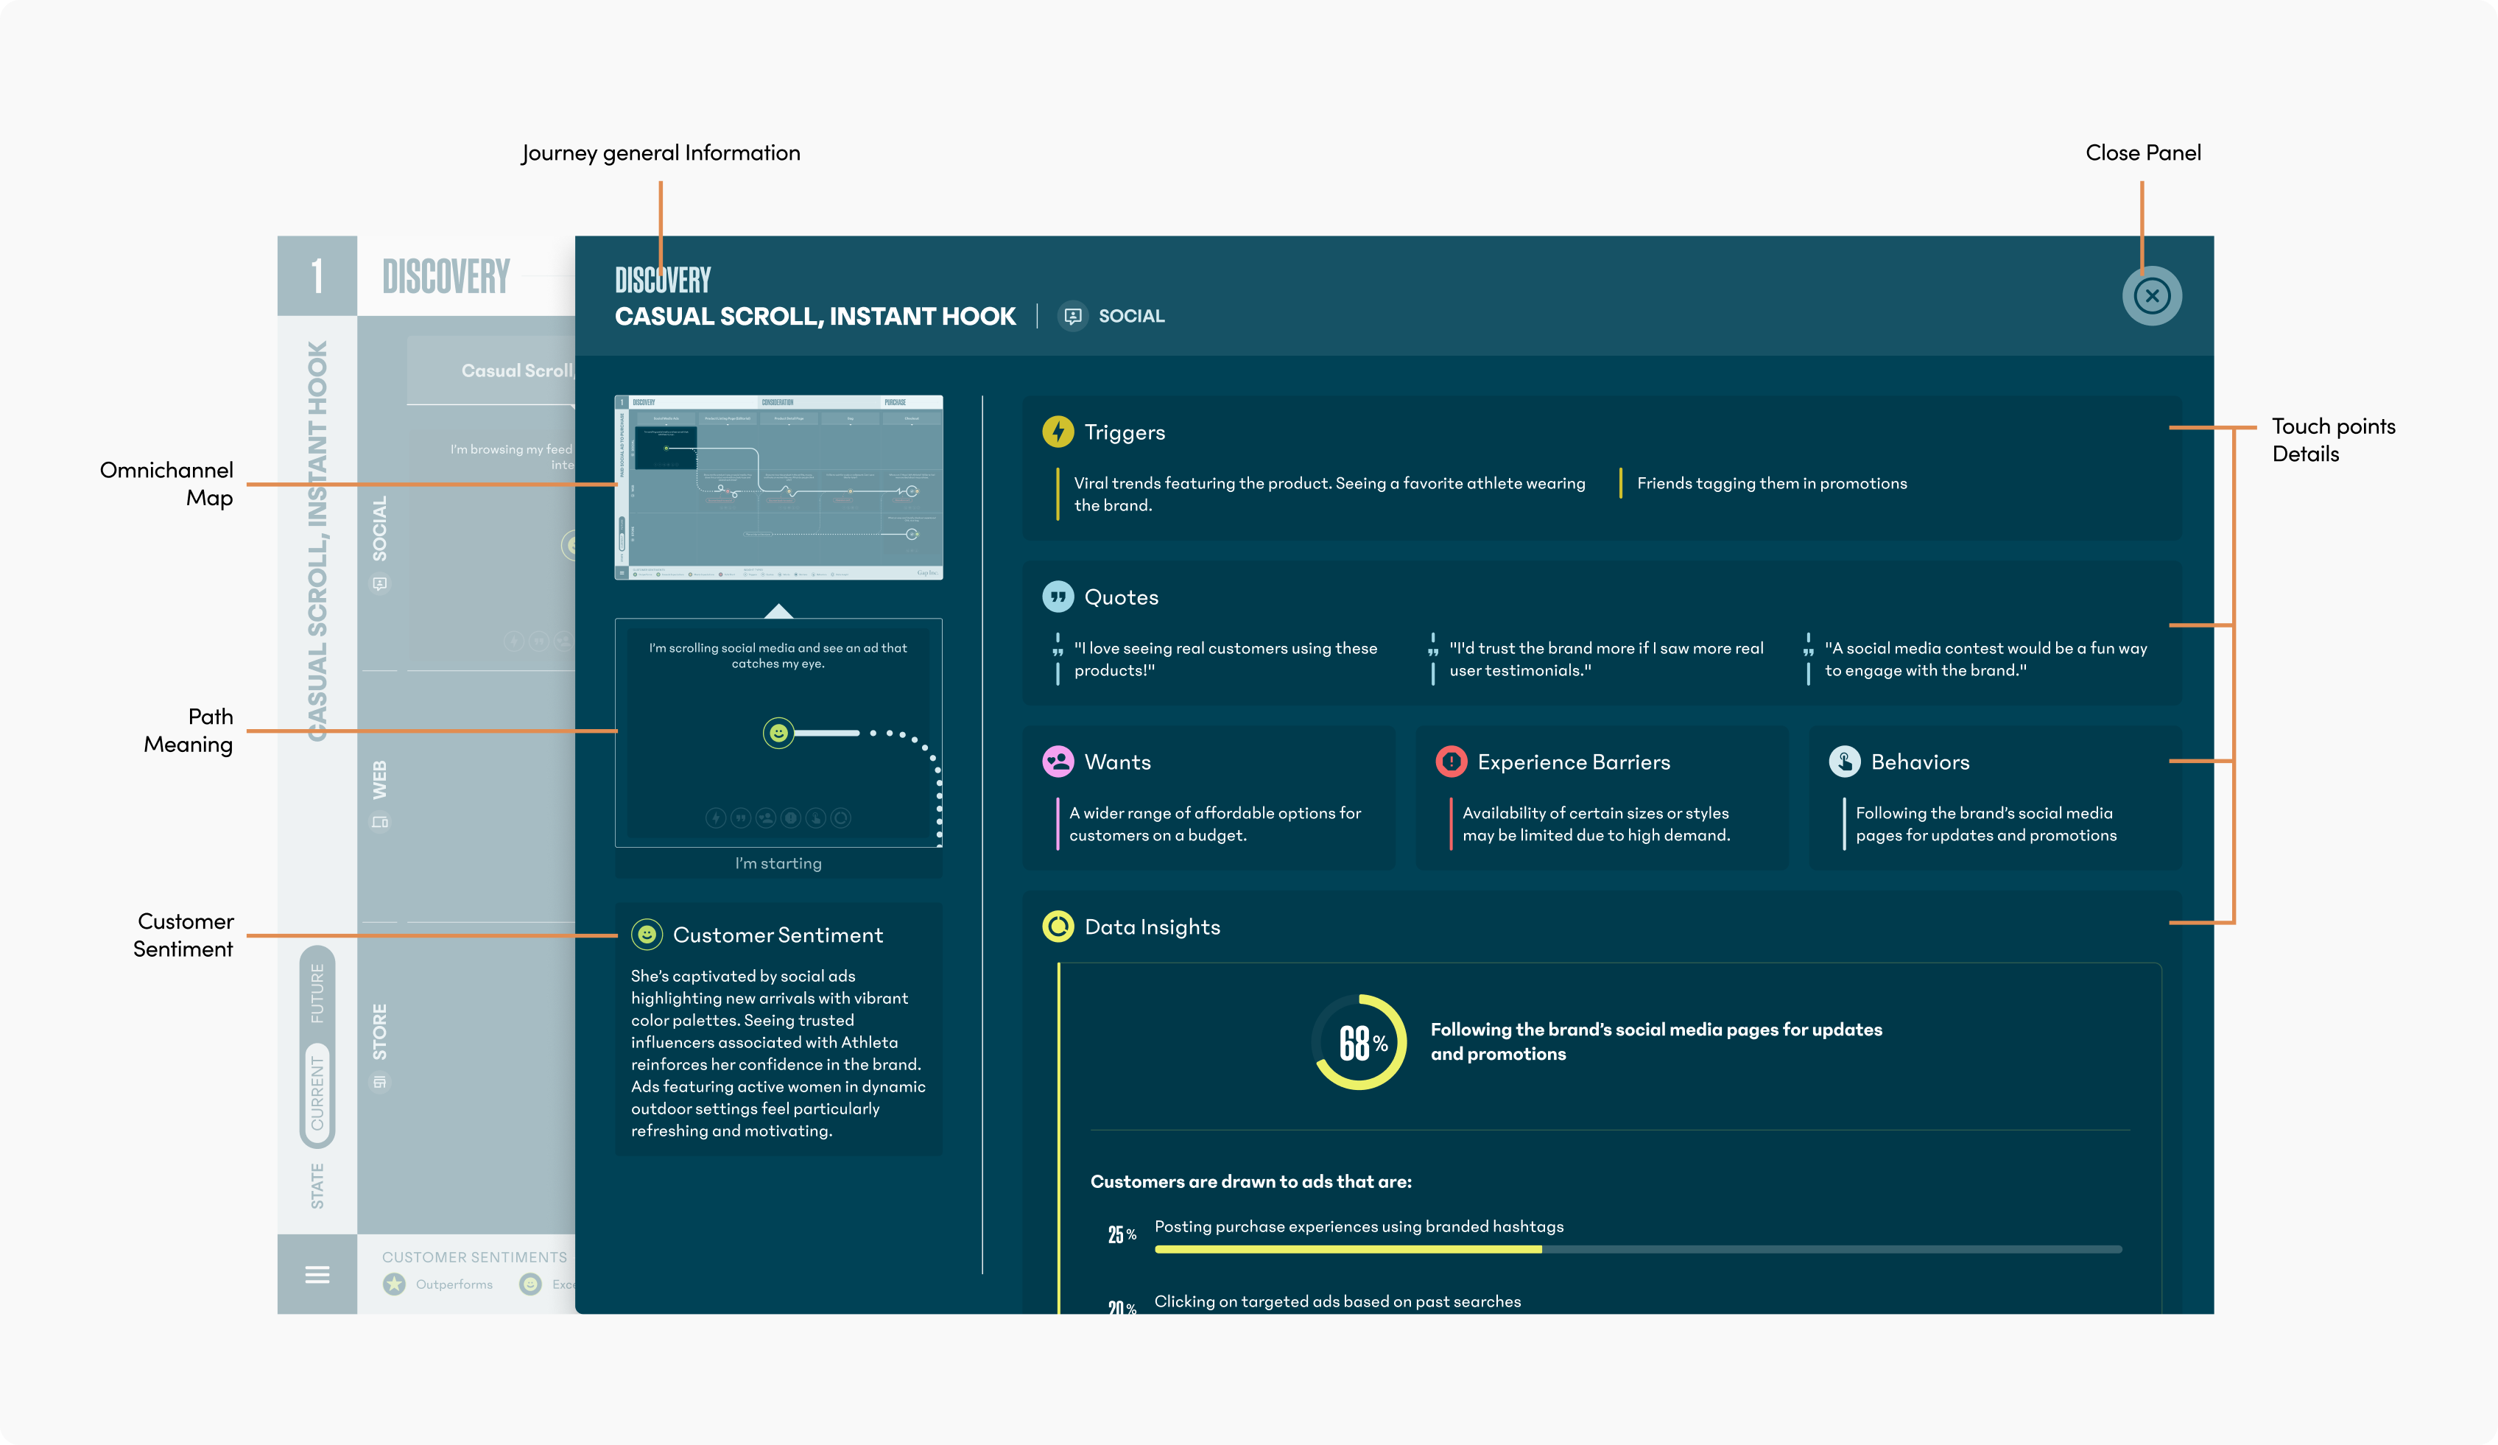Click the Customer Sentiment smiley icon

click(x=647, y=934)
